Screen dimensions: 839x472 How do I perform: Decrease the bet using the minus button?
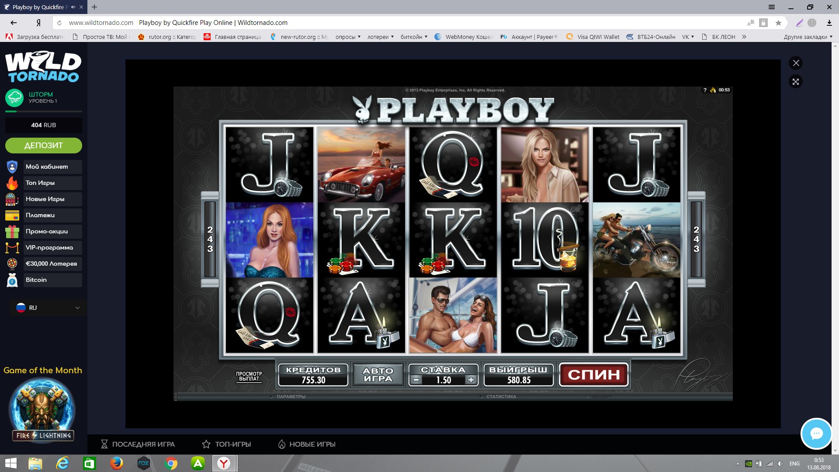[416, 380]
